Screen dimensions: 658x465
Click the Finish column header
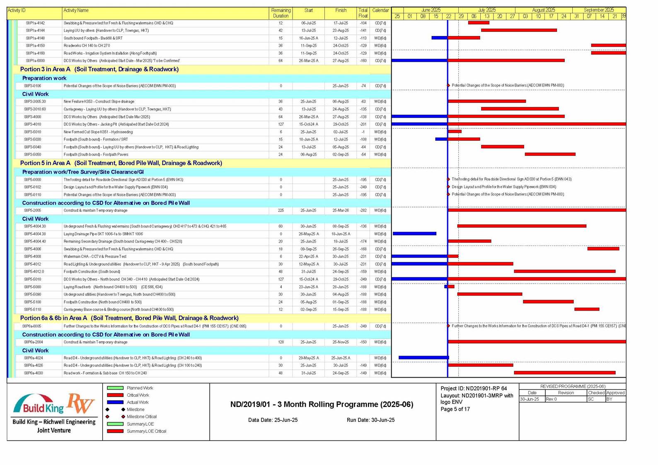(341, 13)
